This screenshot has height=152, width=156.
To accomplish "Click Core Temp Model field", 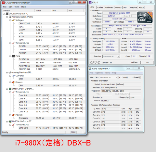I will tap(121, 84).
